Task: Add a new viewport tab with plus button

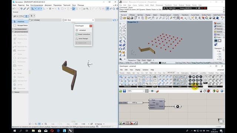Action: (153, 60)
